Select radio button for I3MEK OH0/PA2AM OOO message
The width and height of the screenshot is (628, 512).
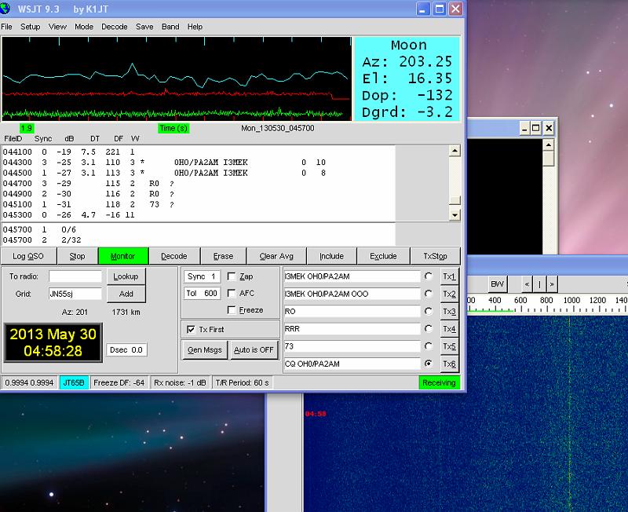(x=429, y=294)
